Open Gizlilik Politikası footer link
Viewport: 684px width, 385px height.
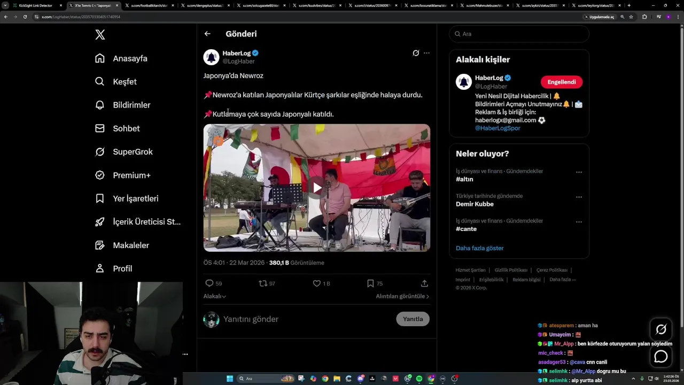(511, 270)
